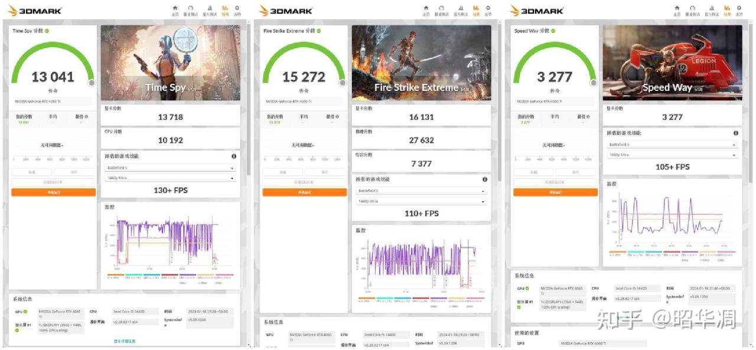Click the orange FPS legend swatch under Time Spy monitoring chart
756x350 pixels.
(x=116, y=275)
